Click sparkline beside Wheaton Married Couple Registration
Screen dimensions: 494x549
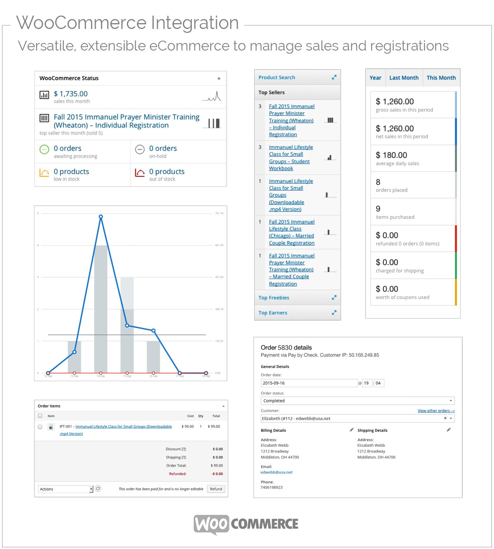point(330,269)
